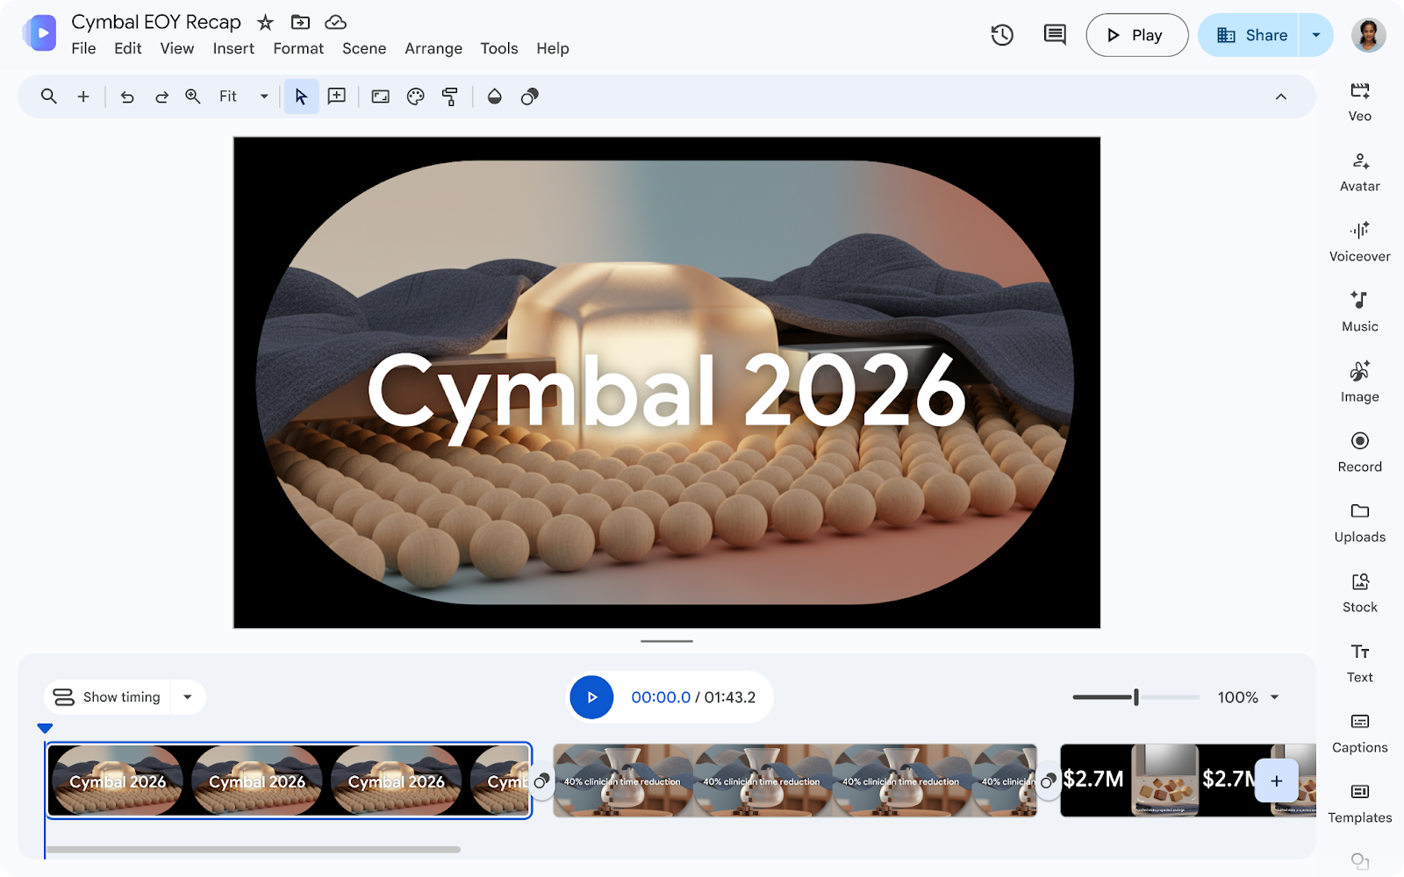Open the Fit zoom level dropdown
The height and width of the screenshot is (877, 1404).
pyautogui.click(x=244, y=96)
